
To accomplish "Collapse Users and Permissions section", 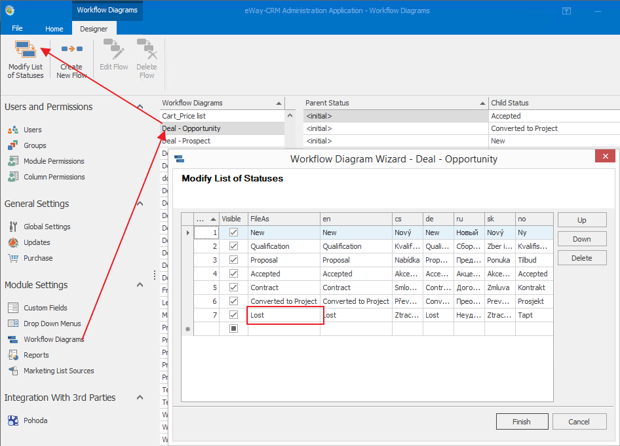I will (140, 107).
